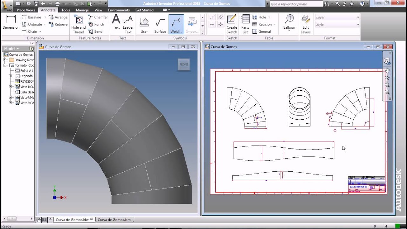This screenshot has width=407, height=229.
Task: Click the center mark tool icon
Action: click(x=212, y=24)
